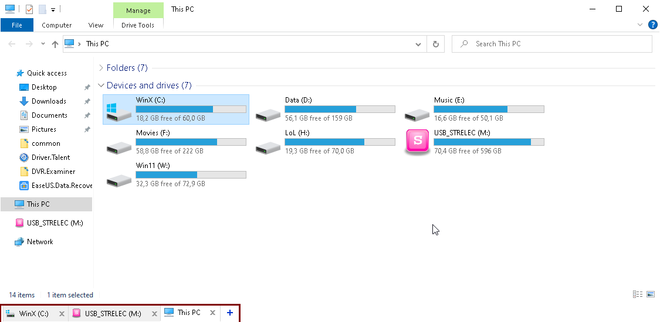Toggle pin on Desktop quick access item
The width and height of the screenshot is (660, 322).
click(x=87, y=87)
